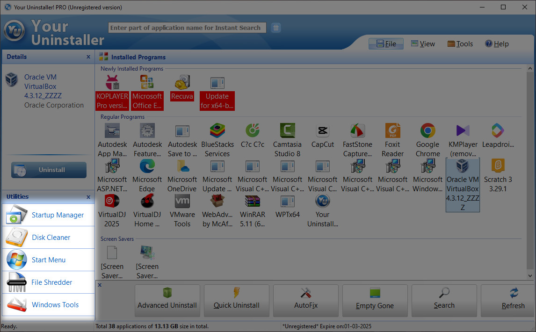Select CapCut in the program list
The width and height of the screenshot is (536, 332).
[322, 136]
